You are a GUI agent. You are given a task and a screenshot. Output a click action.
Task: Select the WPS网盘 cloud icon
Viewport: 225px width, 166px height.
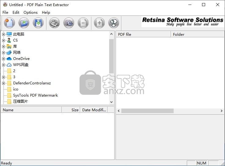(x=9, y=65)
